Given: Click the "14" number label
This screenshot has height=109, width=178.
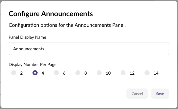Looking at the screenshot, I should pyautogui.click(x=156, y=73).
